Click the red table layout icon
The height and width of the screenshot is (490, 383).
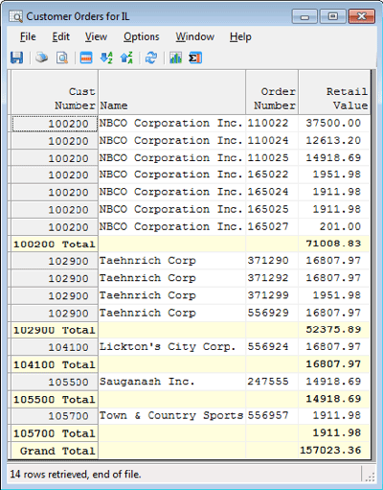pos(86,58)
